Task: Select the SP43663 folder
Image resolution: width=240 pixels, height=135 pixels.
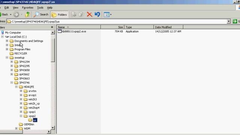Action: (24, 78)
